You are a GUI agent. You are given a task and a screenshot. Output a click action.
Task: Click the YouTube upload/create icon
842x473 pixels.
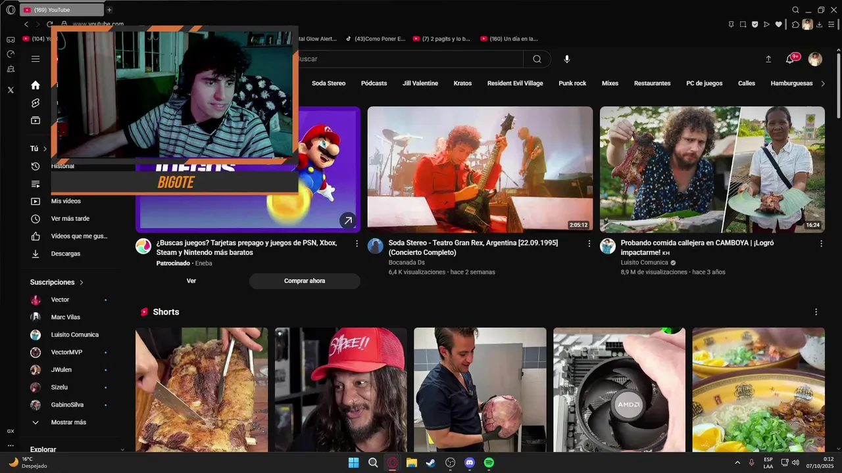768,59
